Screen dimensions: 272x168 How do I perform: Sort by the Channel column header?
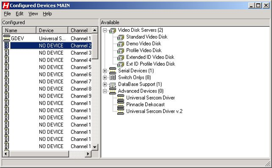coord(79,30)
